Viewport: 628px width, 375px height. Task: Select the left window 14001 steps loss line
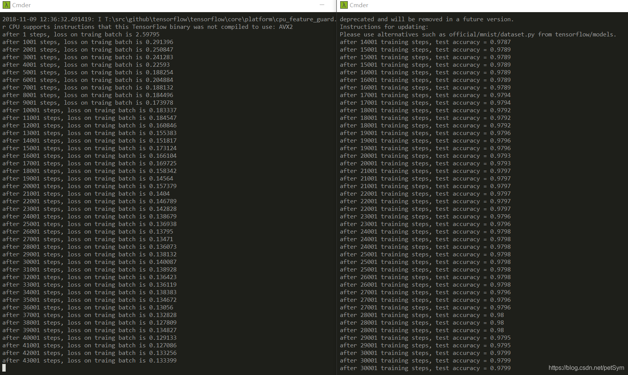click(x=90, y=141)
